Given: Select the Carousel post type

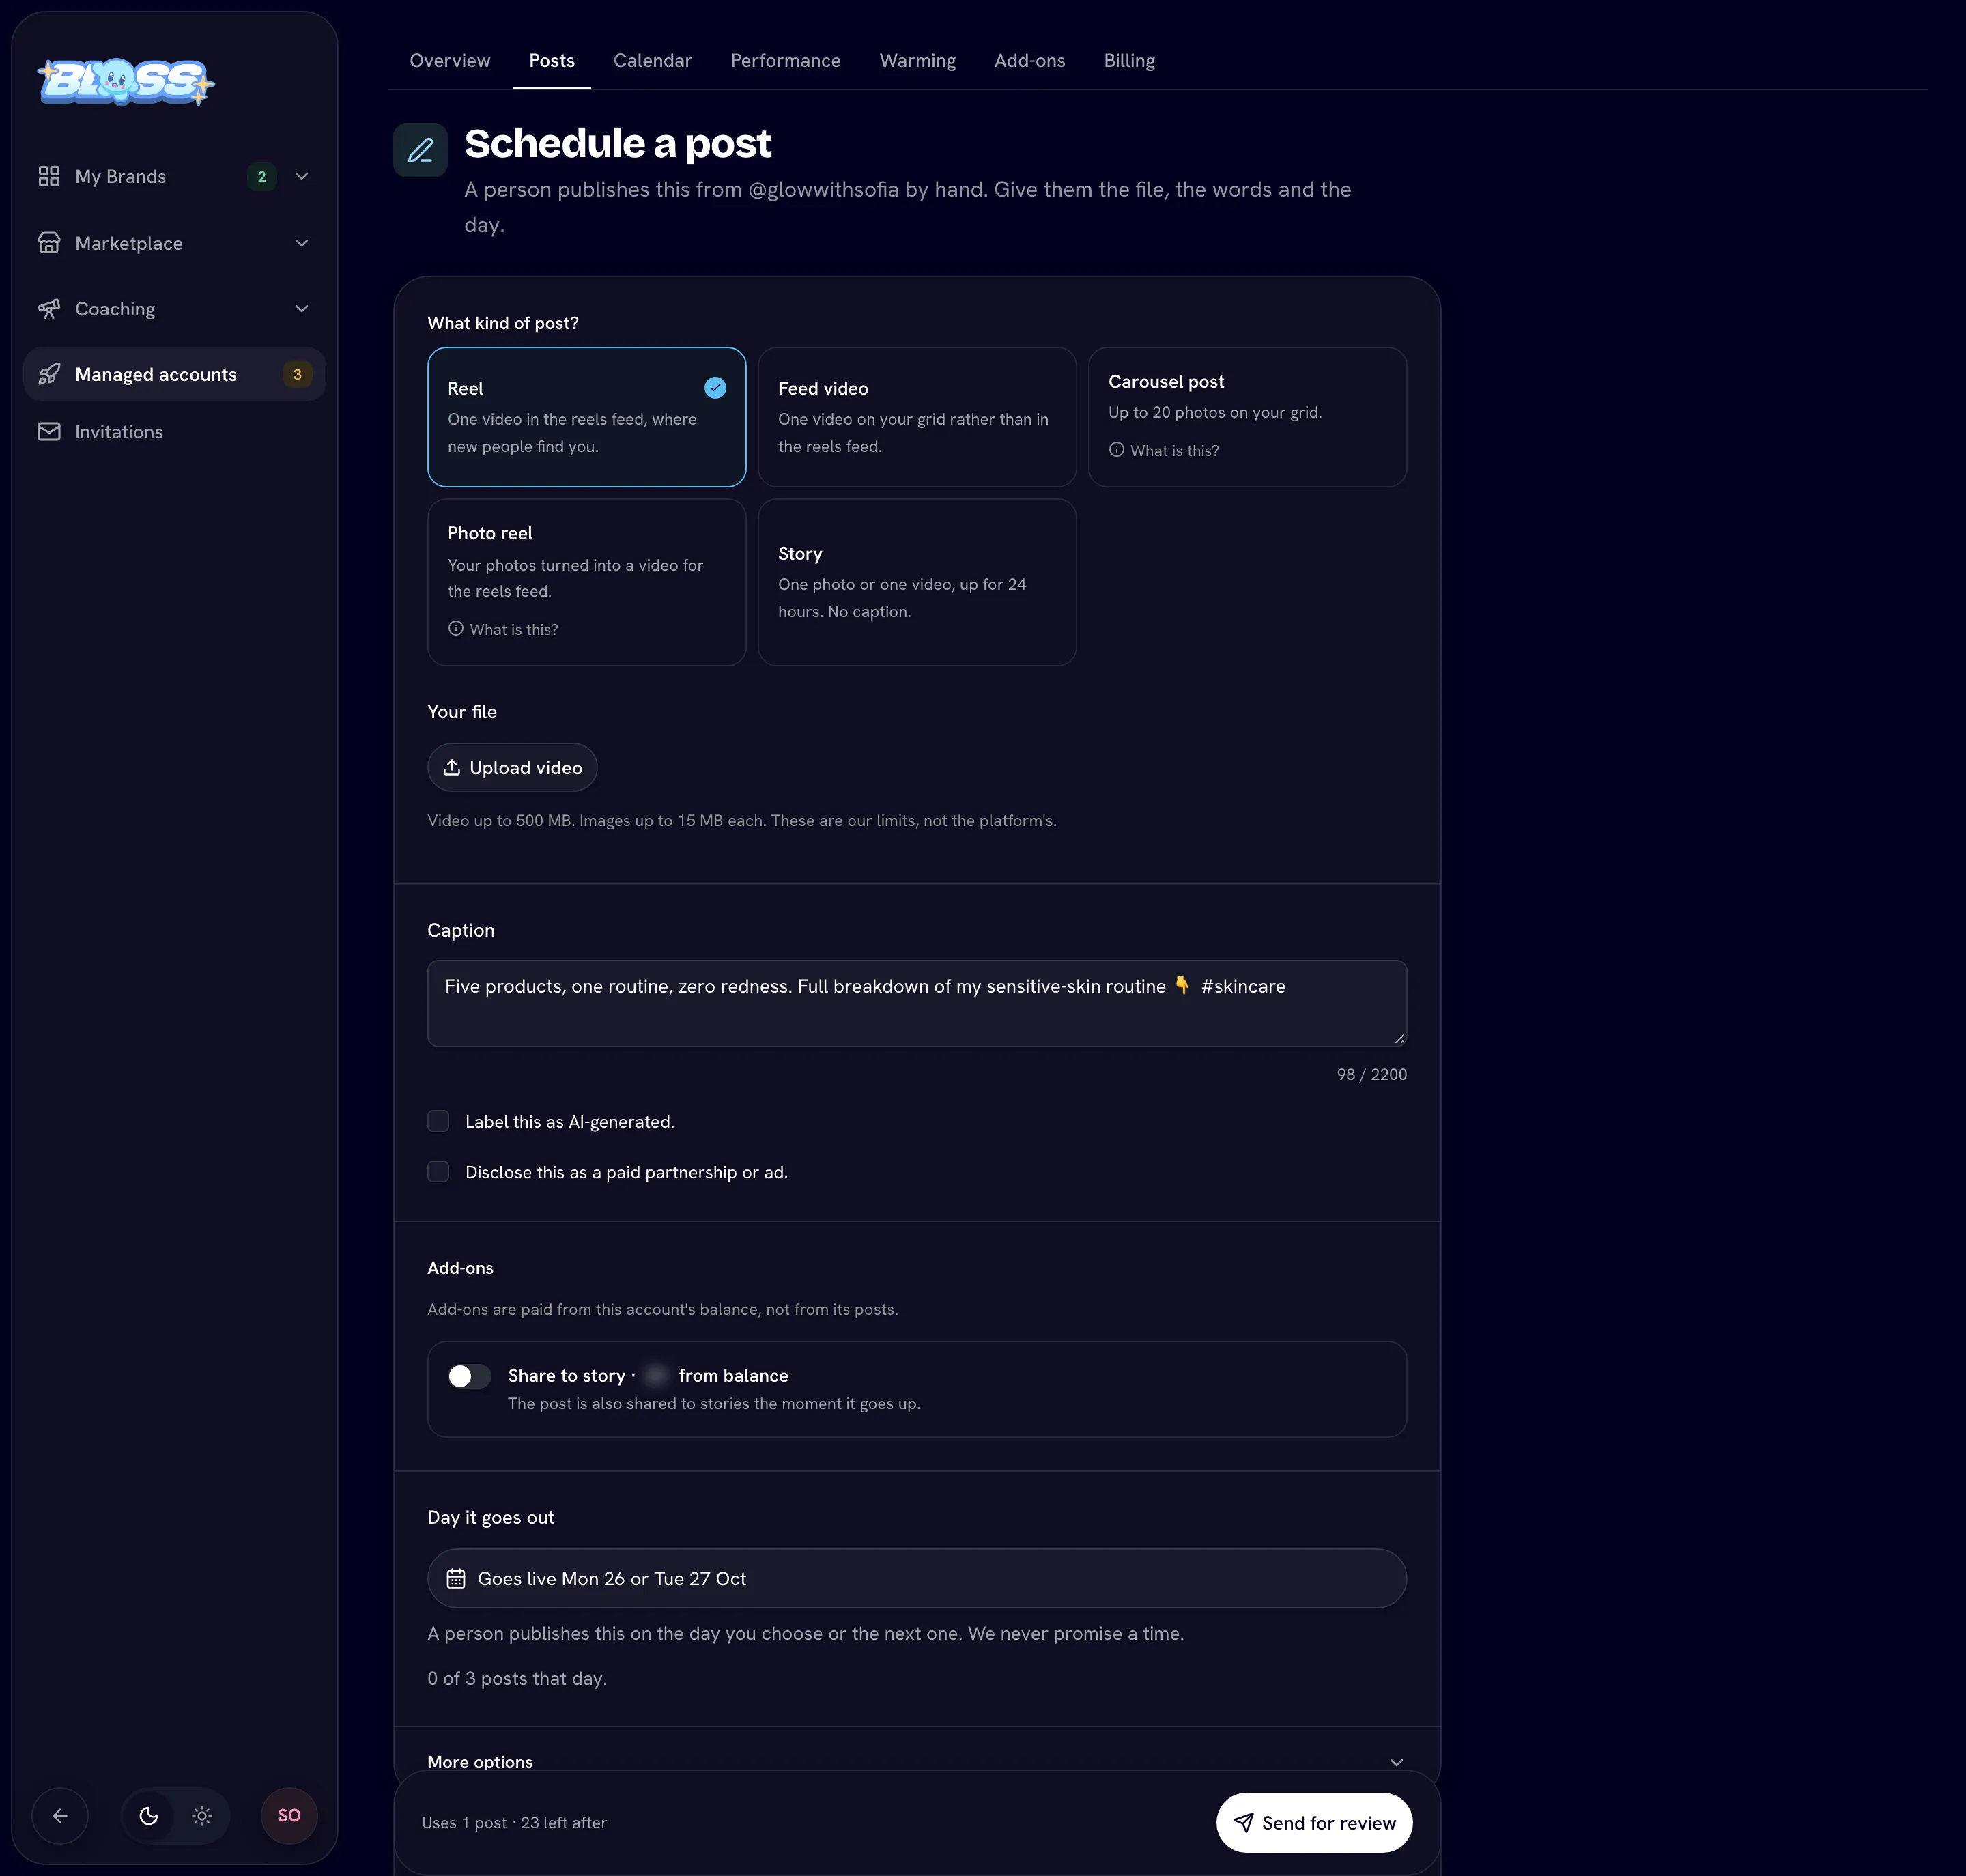Looking at the screenshot, I should pyautogui.click(x=1247, y=417).
